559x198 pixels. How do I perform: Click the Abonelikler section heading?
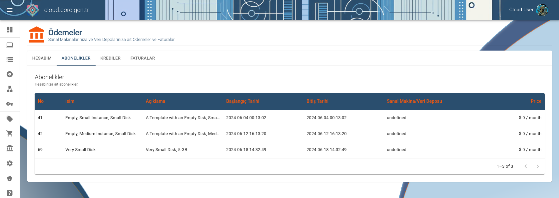coord(49,77)
